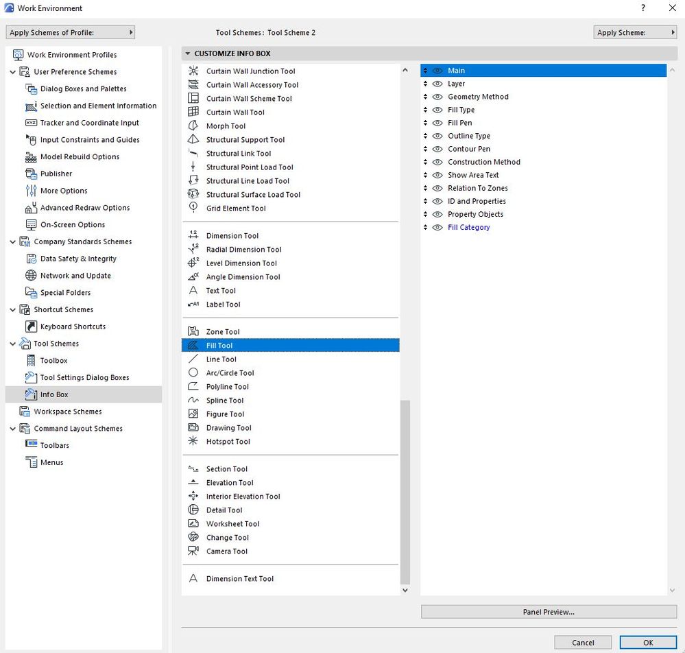This screenshot has height=653, width=685.
Task: Click the Spline Tool icon
Action: point(193,400)
